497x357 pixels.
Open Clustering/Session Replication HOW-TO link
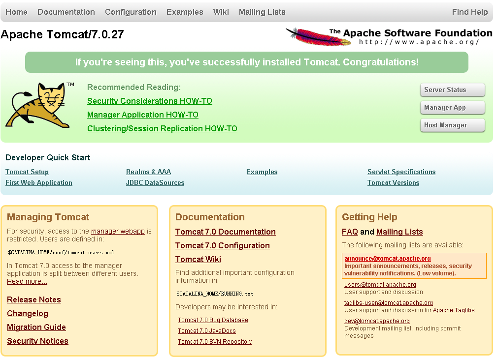162,128
